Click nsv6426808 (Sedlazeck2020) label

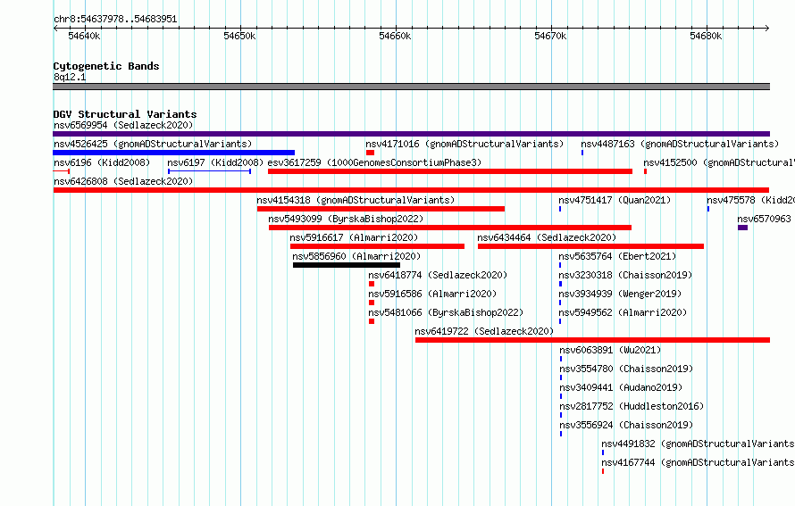(123, 181)
